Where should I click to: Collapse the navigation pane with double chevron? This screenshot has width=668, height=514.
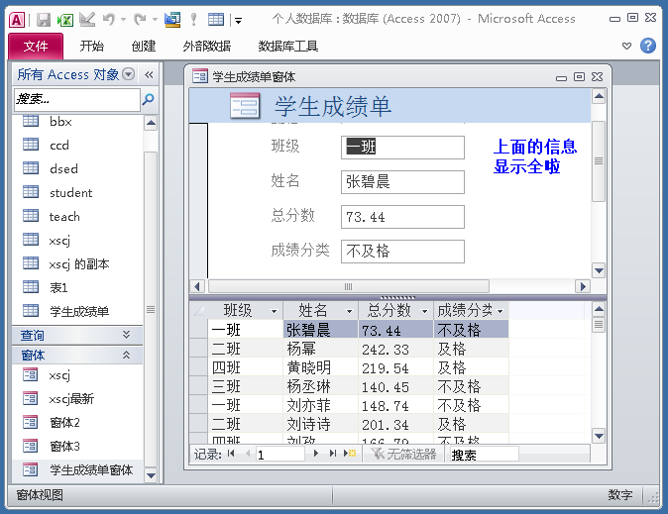point(149,75)
